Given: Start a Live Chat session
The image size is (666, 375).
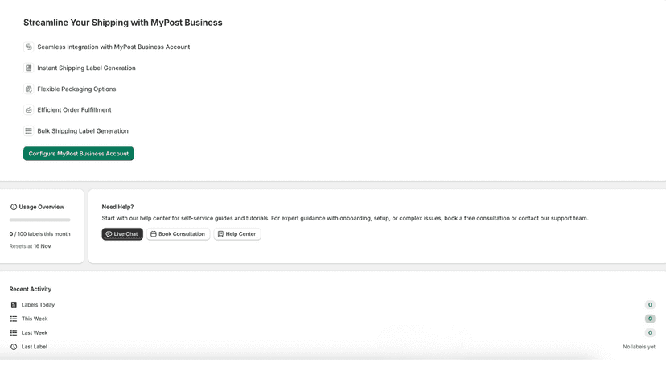Looking at the screenshot, I should point(122,234).
